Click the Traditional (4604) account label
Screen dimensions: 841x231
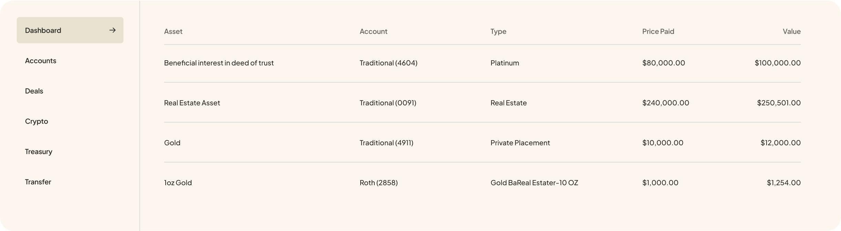388,63
